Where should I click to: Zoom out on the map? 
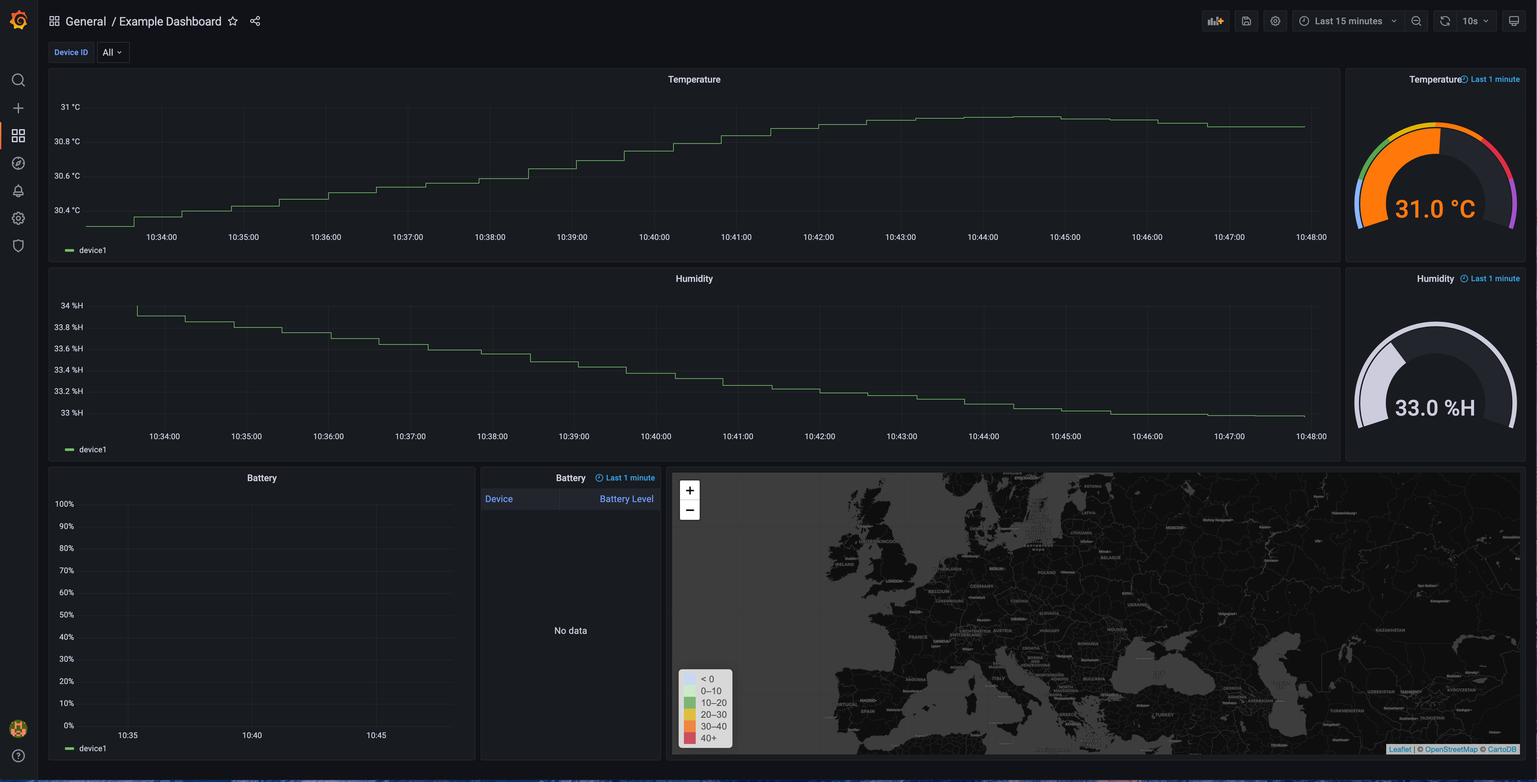(x=690, y=510)
